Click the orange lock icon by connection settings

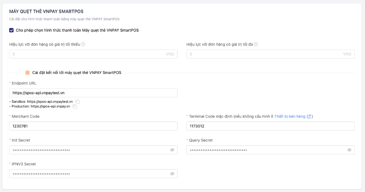point(27,73)
